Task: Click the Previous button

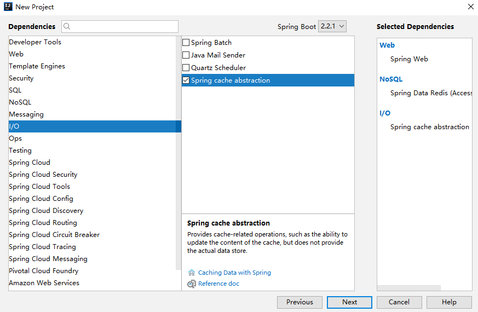Action: coord(300,302)
